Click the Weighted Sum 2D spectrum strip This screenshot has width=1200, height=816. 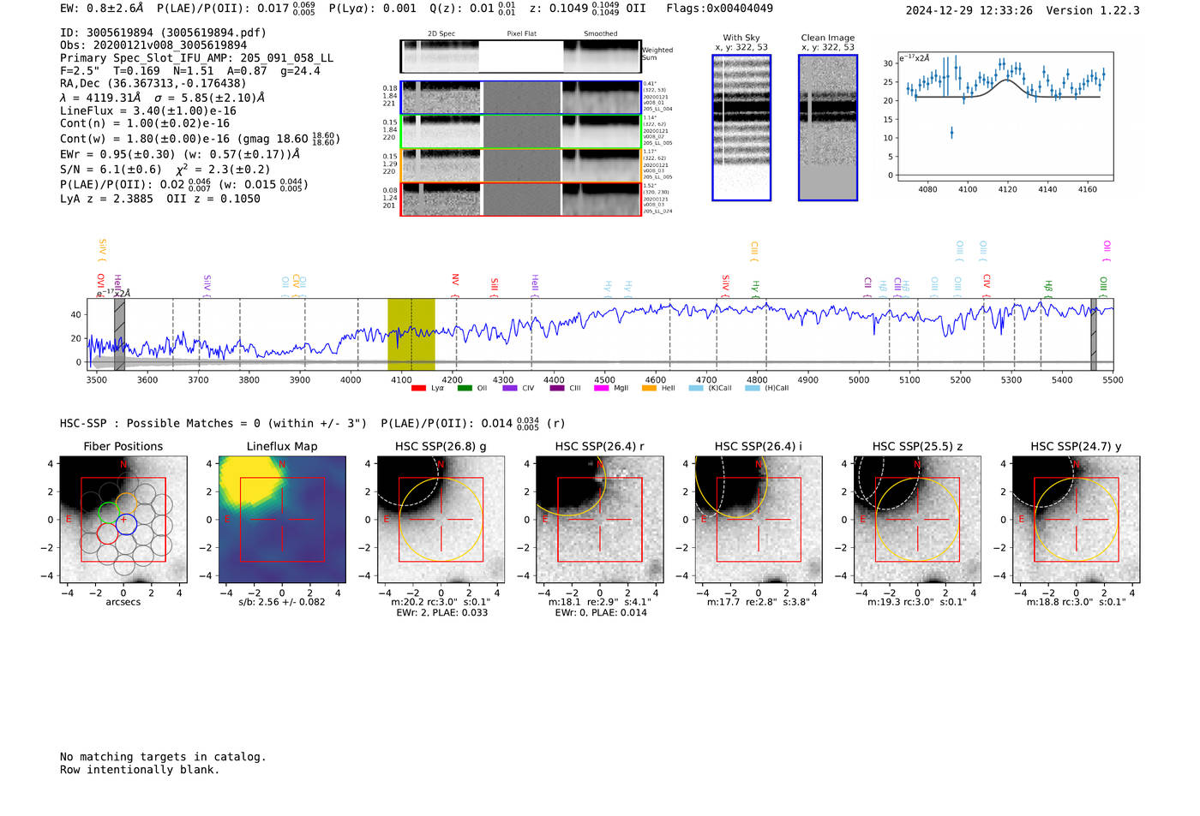[x=521, y=57]
